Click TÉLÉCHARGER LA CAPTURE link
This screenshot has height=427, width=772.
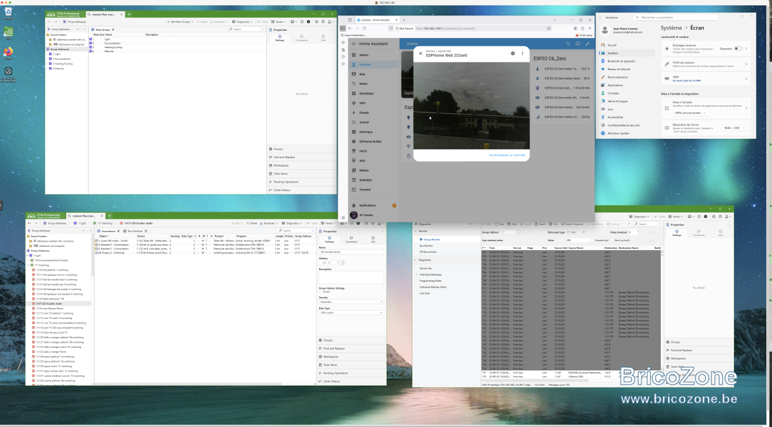pyautogui.click(x=507, y=156)
